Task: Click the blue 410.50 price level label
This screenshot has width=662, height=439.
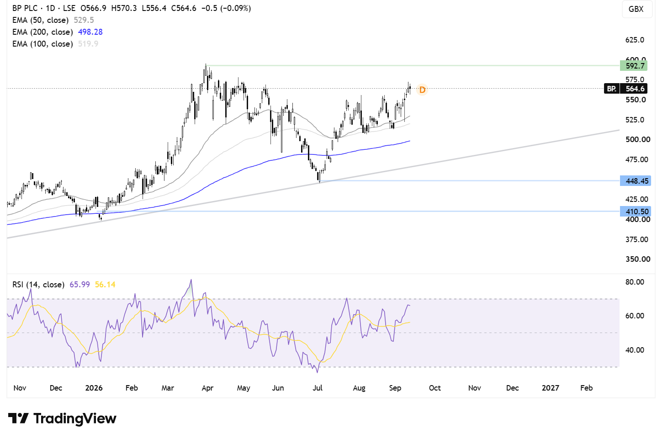Action: [636, 212]
